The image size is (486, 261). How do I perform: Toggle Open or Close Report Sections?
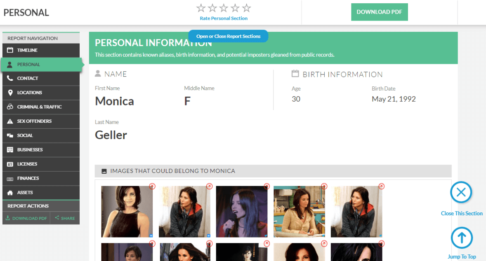click(x=228, y=36)
